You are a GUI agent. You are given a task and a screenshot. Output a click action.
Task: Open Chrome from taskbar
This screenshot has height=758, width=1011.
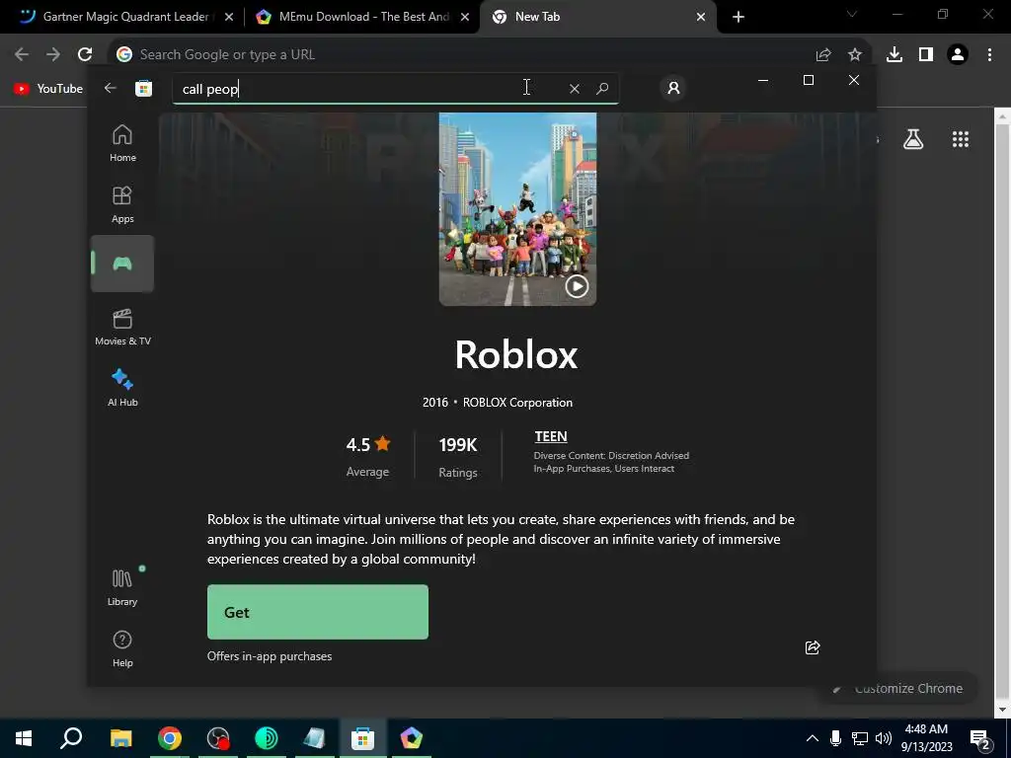(170, 738)
